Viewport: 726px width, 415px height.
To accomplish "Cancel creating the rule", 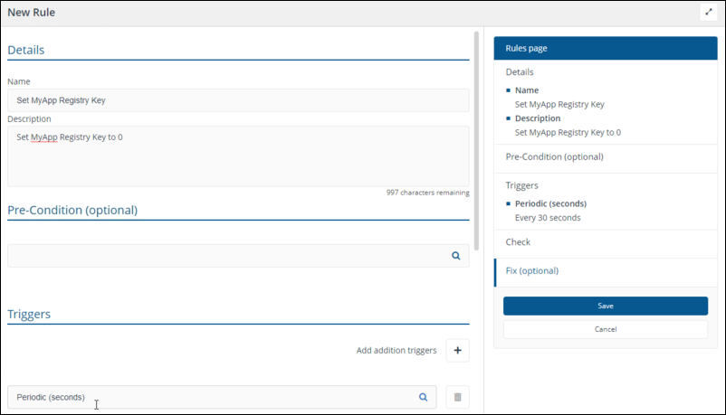I will pos(605,329).
